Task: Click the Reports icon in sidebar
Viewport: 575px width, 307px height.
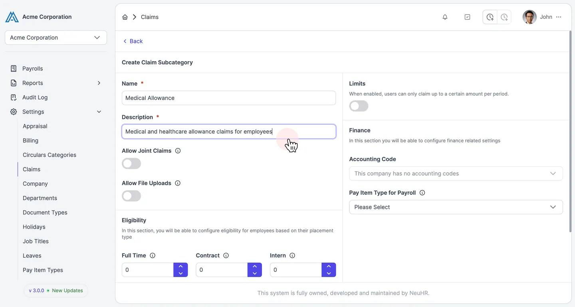Action: (14, 83)
